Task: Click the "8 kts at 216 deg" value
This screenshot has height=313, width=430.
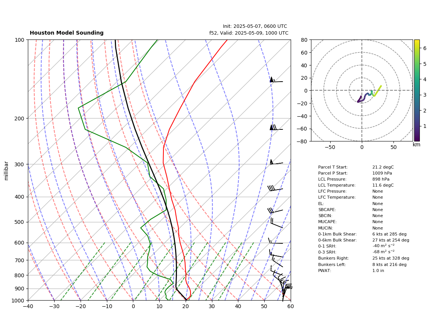Action: [389, 265]
